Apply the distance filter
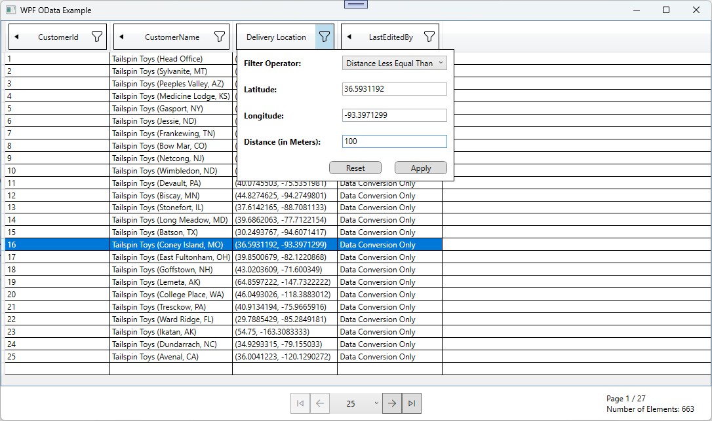 tap(420, 168)
